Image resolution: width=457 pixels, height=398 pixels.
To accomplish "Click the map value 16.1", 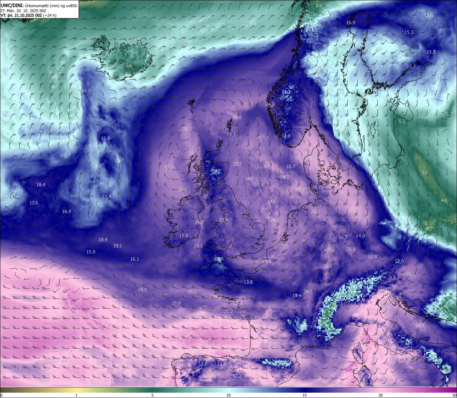I will tap(135, 259).
